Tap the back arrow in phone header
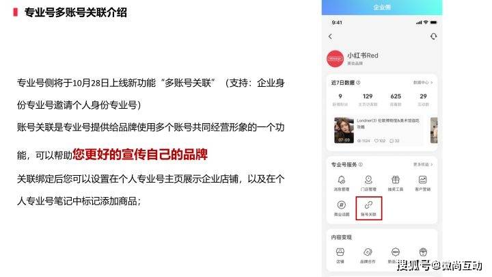The height and width of the screenshot is (277, 492). [x=330, y=36]
